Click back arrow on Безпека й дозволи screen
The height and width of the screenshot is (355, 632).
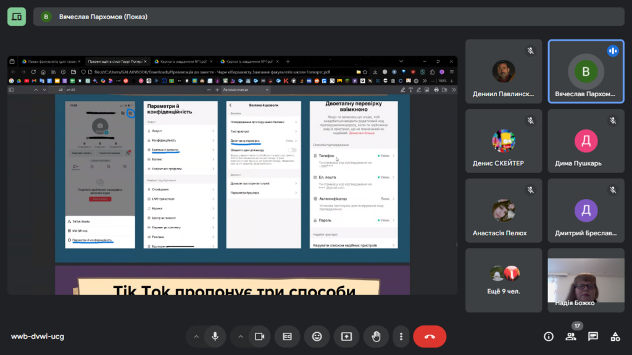(231, 105)
